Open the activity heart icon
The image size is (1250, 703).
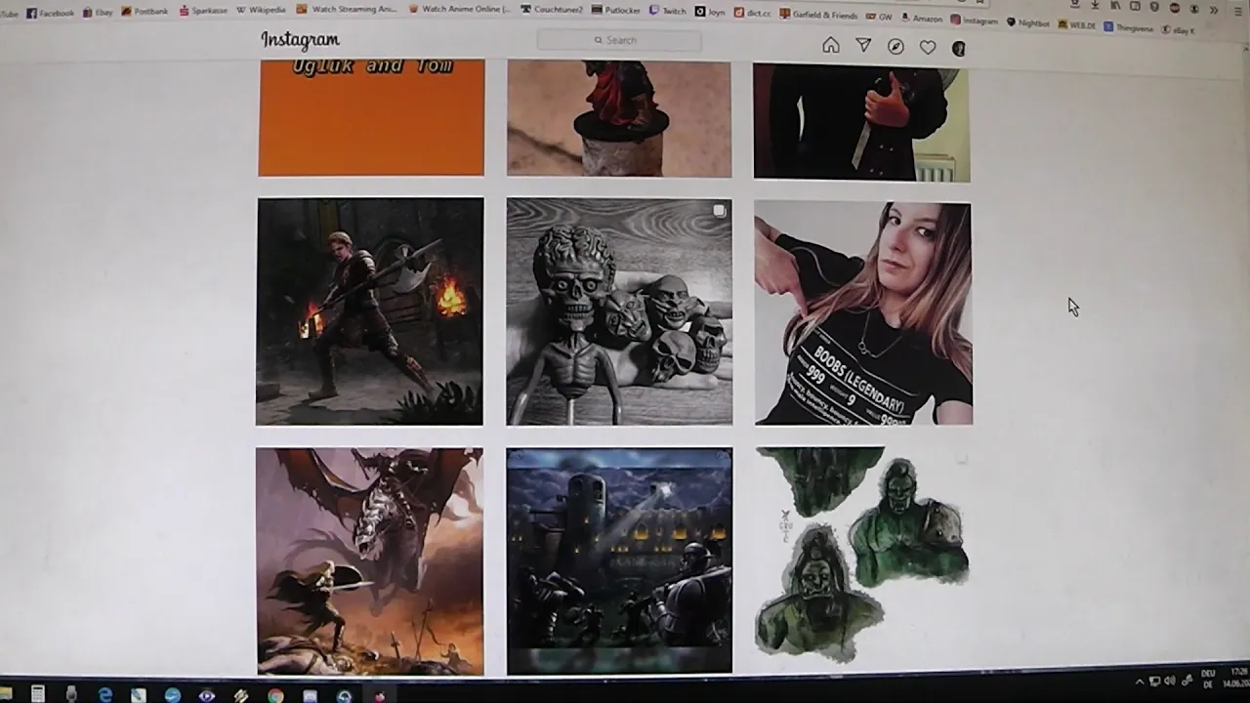pos(928,47)
